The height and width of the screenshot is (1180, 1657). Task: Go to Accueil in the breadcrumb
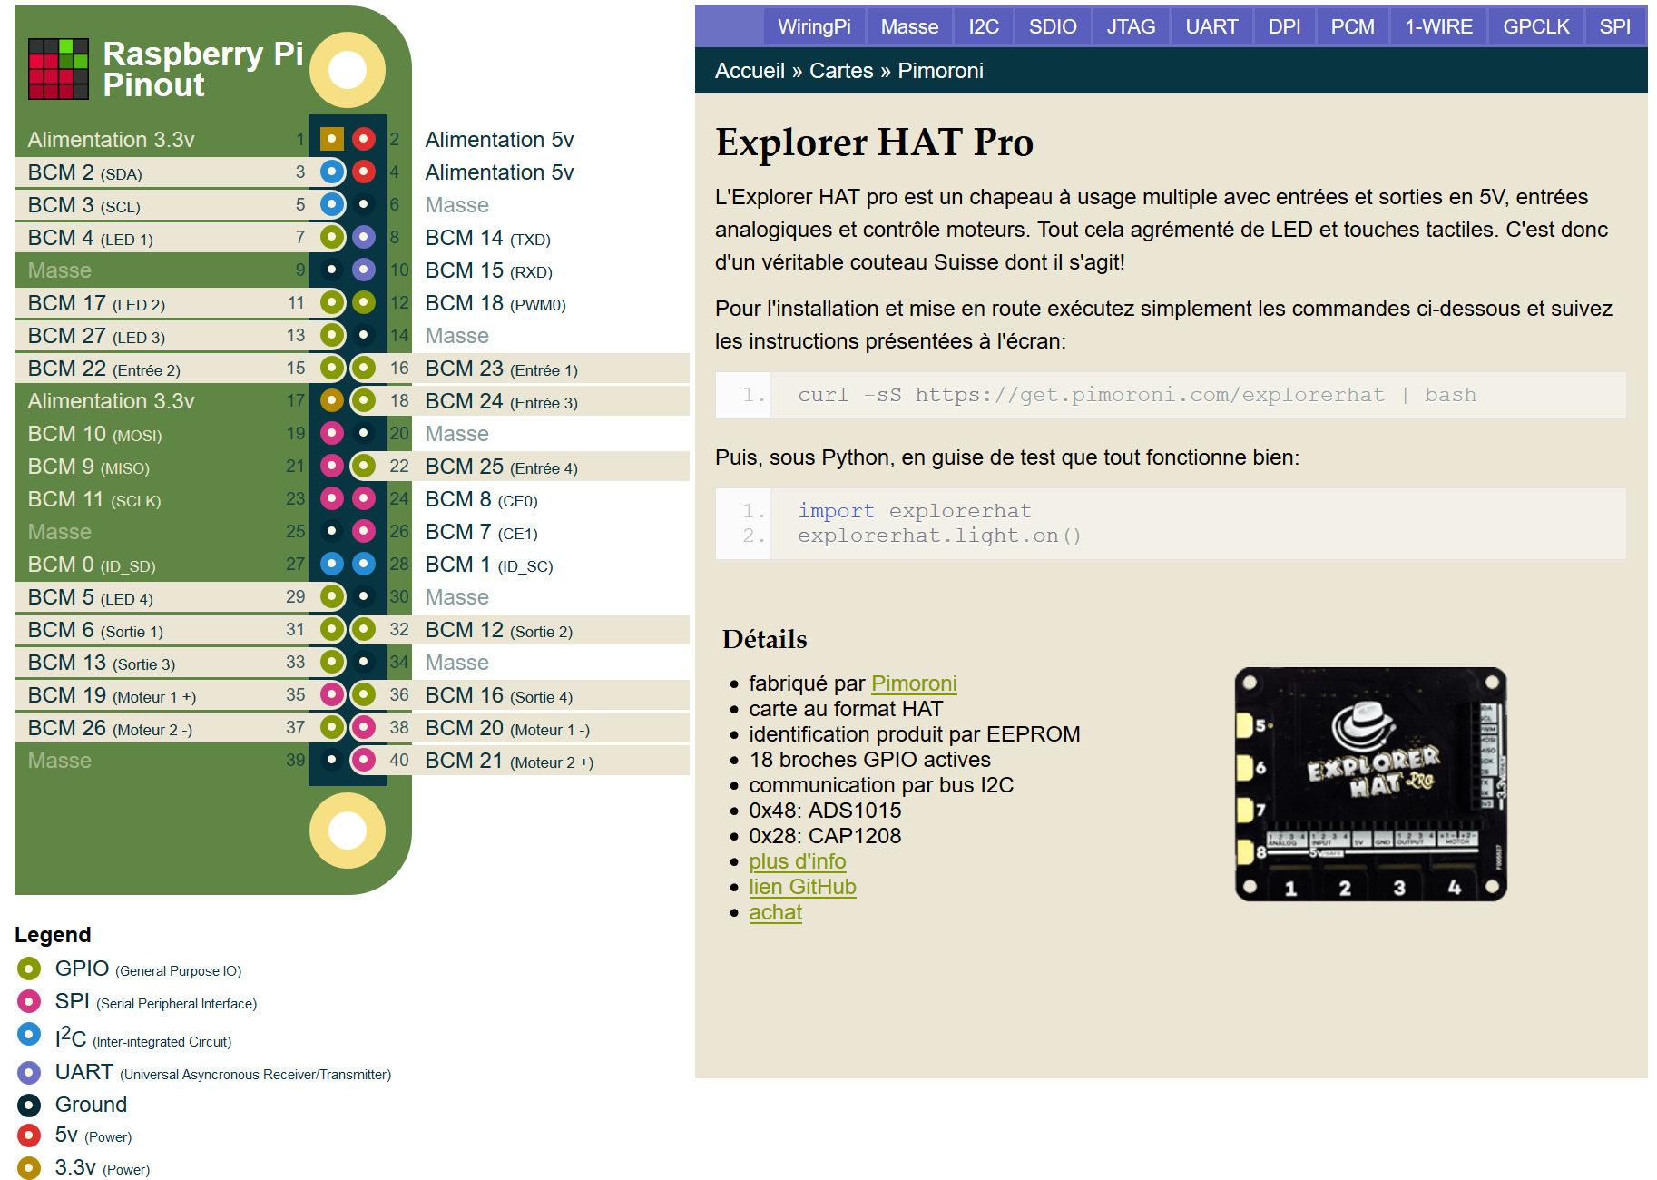[x=750, y=71]
